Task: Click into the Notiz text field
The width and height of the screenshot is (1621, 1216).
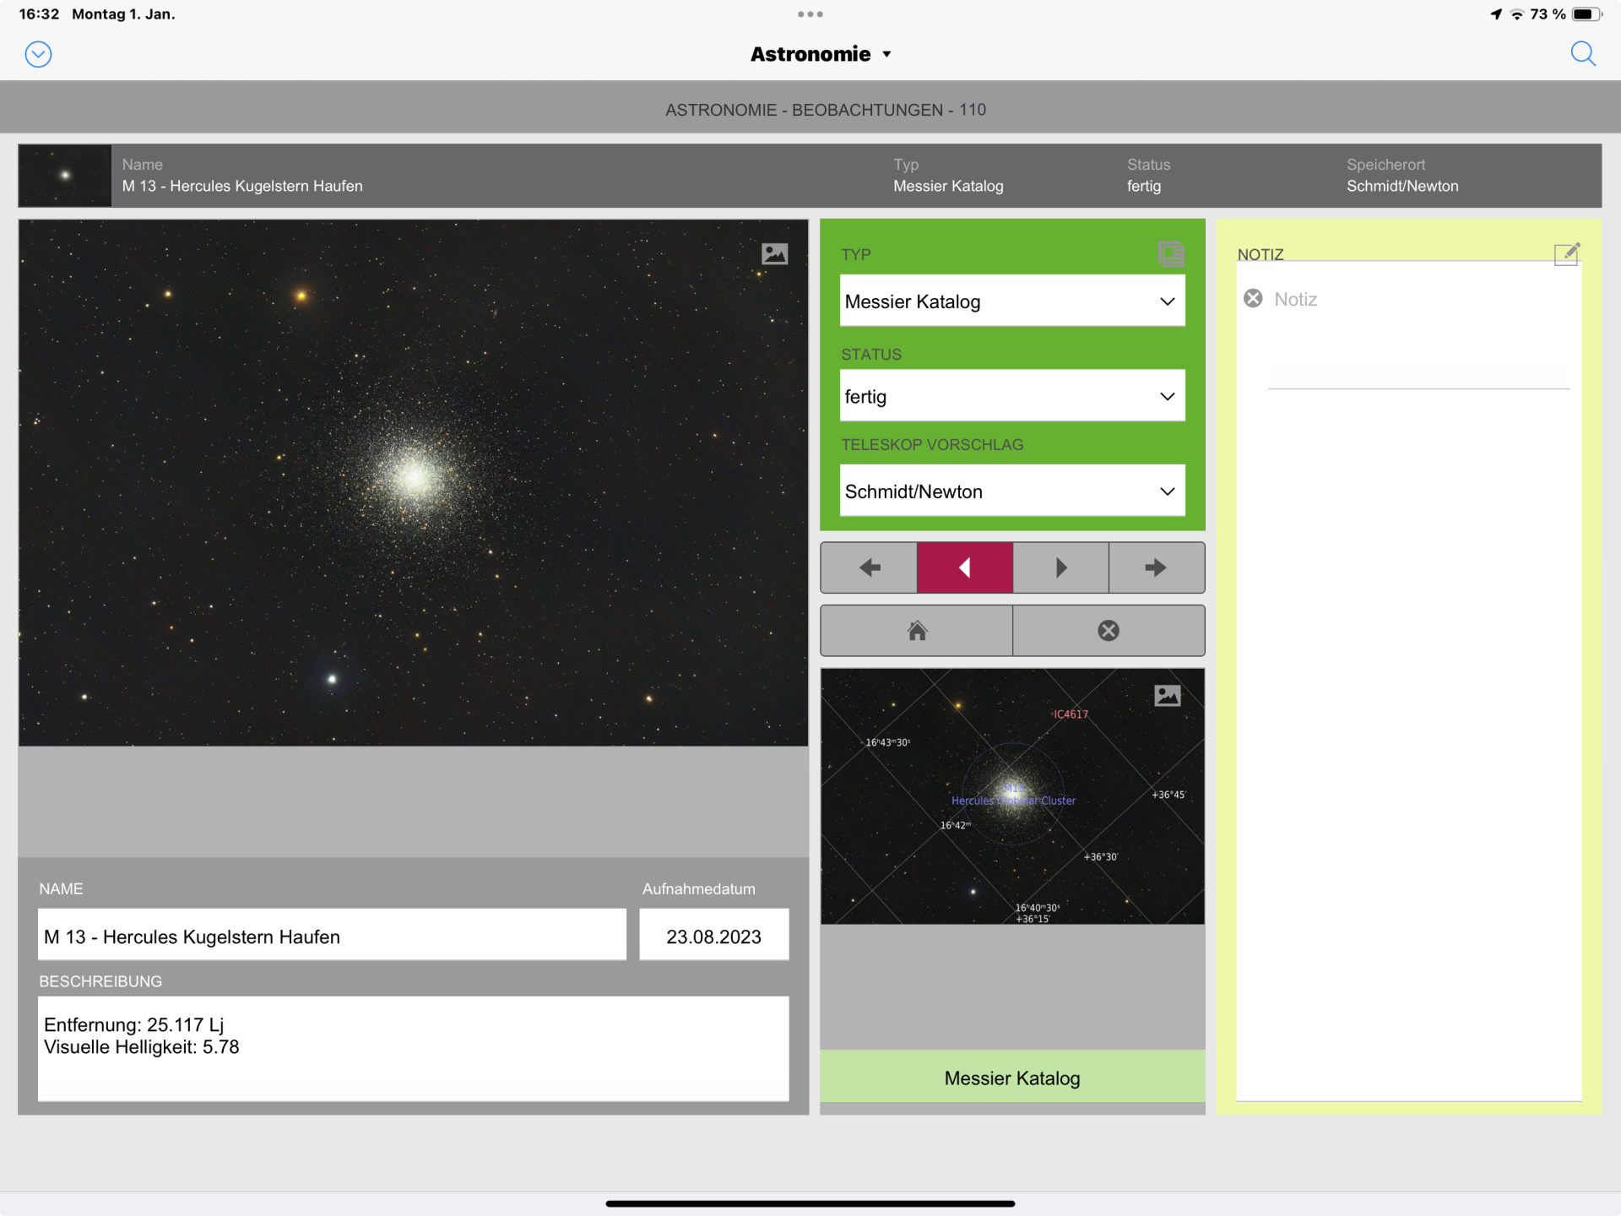Action: point(1418,338)
